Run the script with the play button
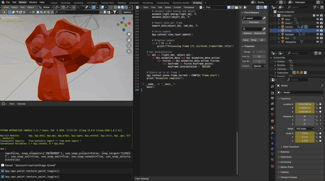 [245, 7]
